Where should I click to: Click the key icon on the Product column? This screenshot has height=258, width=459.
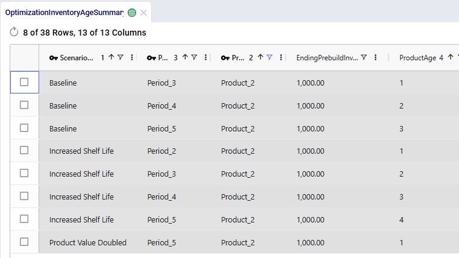click(x=225, y=58)
